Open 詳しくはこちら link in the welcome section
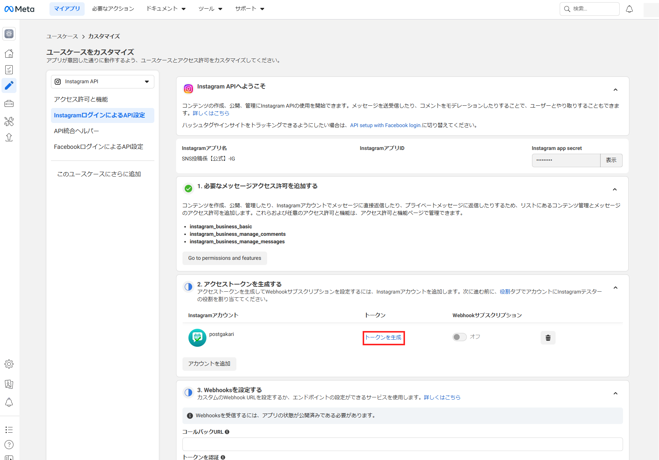Viewport: 659px width, 460px height. point(211,113)
